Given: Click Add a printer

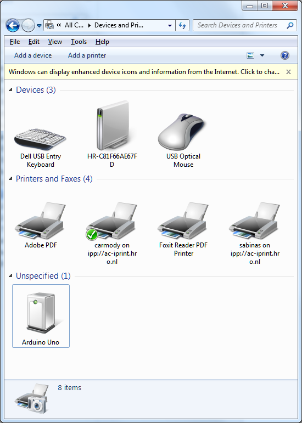Looking at the screenshot, I should click(87, 55).
